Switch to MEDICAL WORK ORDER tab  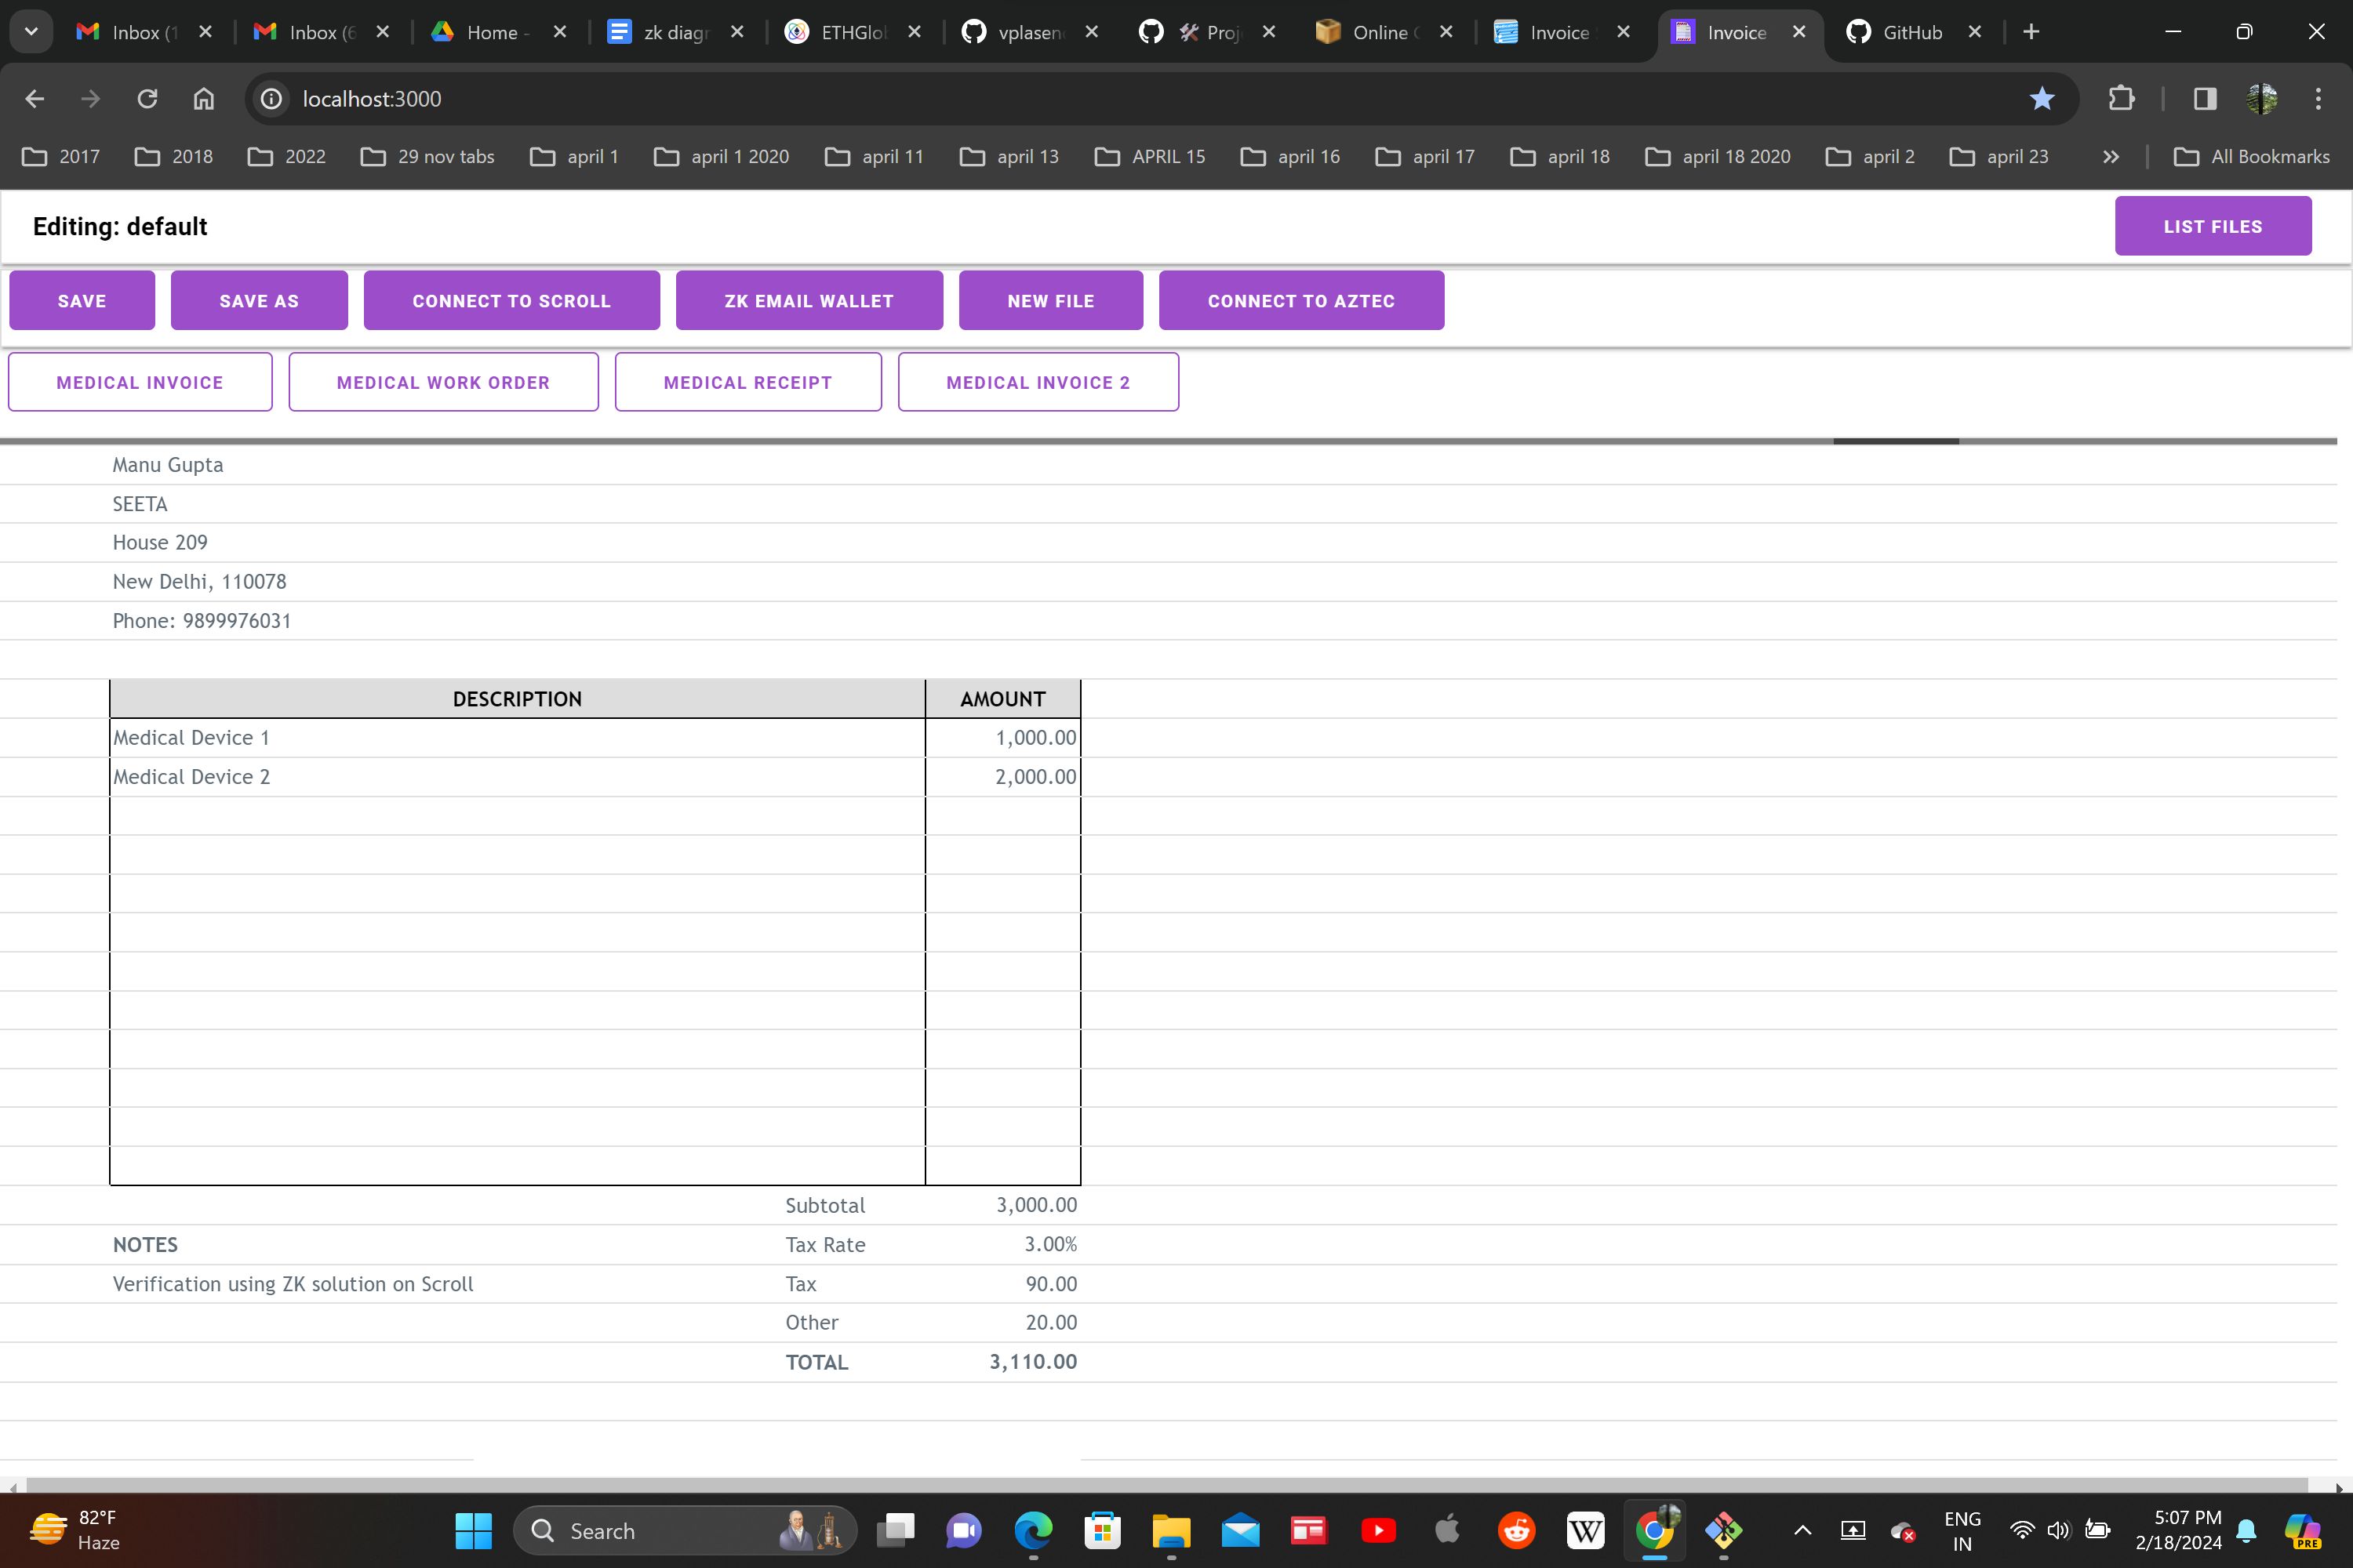[443, 382]
